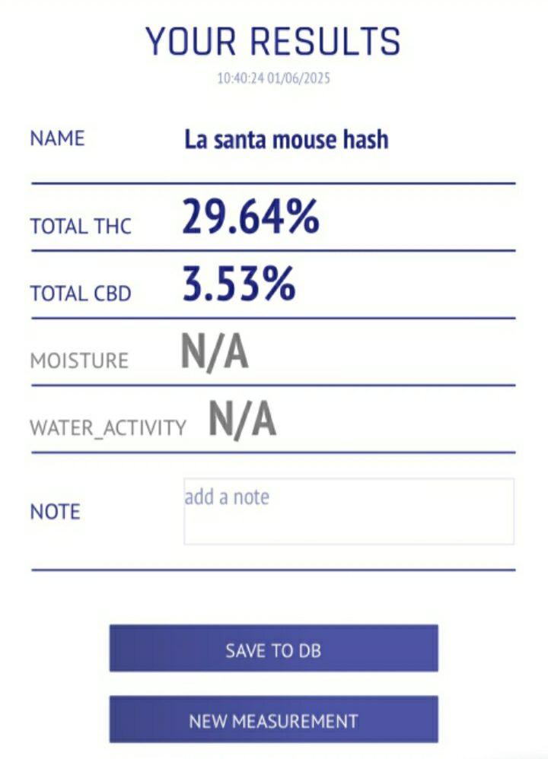
Task: Select the N/A value beside WATER_ACTIVITY
Action: coord(242,419)
